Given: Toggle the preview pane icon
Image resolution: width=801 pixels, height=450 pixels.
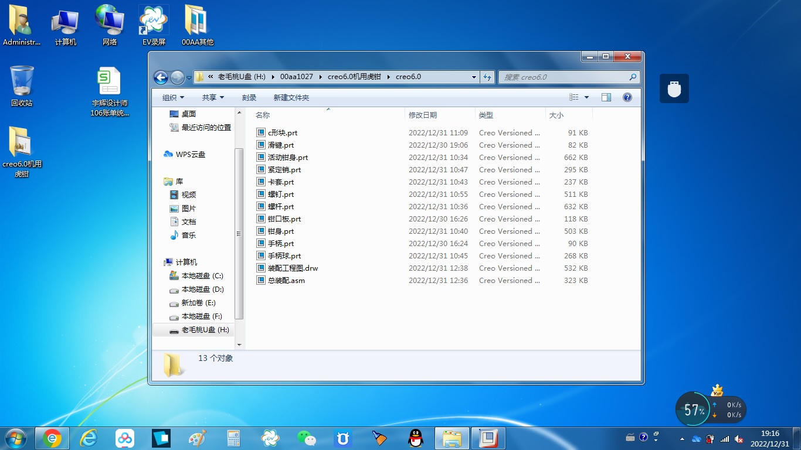Looking at the screenshot, I should (606, 97).
